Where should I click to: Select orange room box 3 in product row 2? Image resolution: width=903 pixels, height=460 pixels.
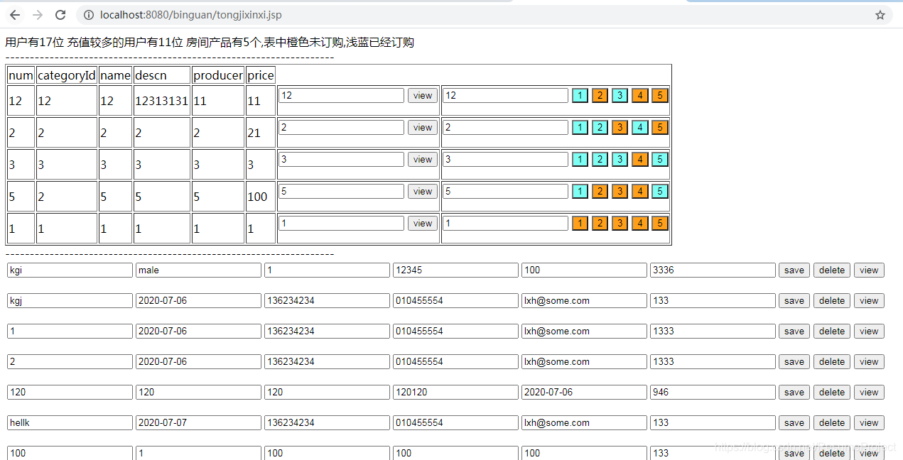pos(620,128)
